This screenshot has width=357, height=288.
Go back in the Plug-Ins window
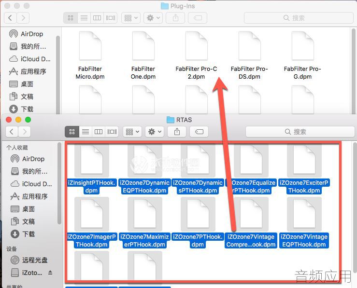point(10,18)
